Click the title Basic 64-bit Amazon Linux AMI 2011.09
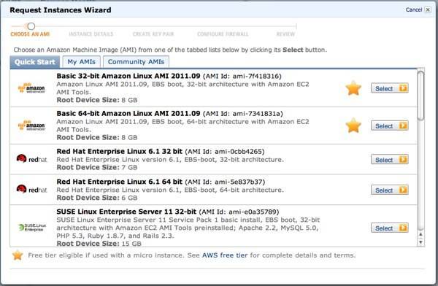Image resolution: width=438 pixels, height=286 pixels. [128, 113]
